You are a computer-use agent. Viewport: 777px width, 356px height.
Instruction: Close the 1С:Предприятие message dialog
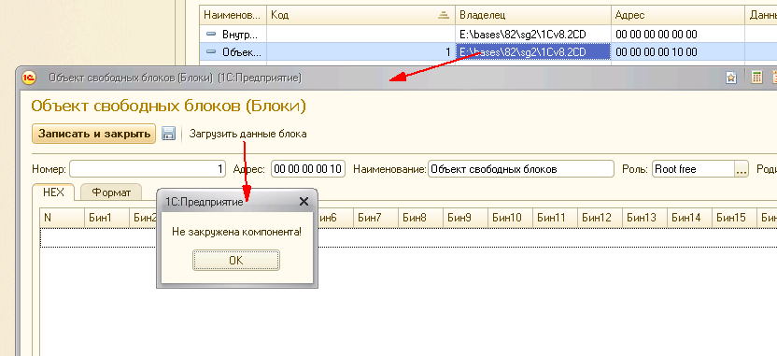coord(304,201)
